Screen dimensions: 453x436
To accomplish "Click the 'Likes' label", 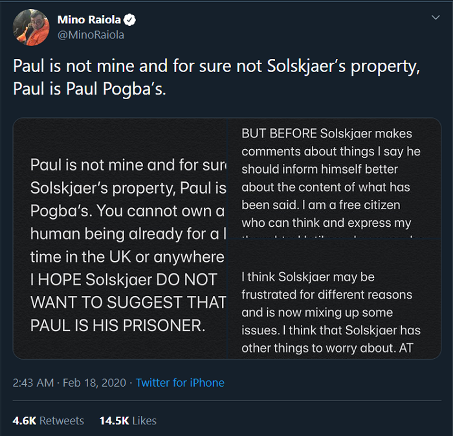I will click(144, 420).
